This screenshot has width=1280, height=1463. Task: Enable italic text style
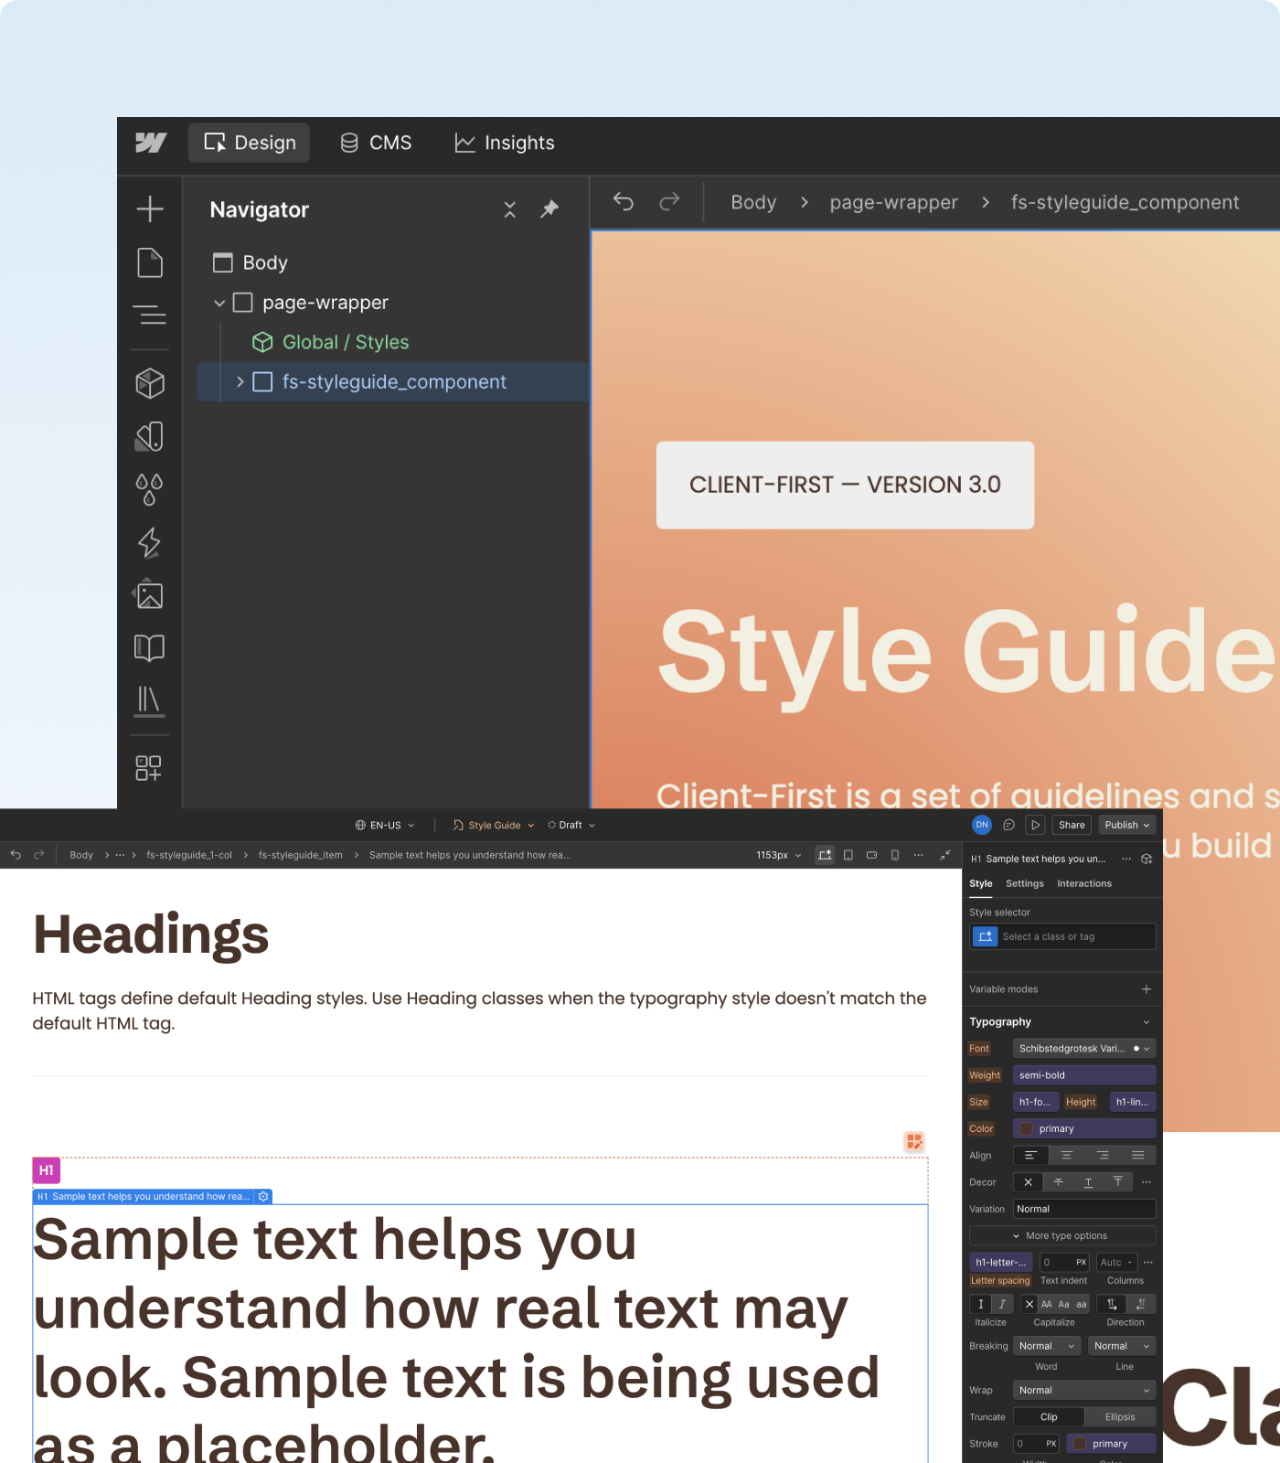1002,1304
